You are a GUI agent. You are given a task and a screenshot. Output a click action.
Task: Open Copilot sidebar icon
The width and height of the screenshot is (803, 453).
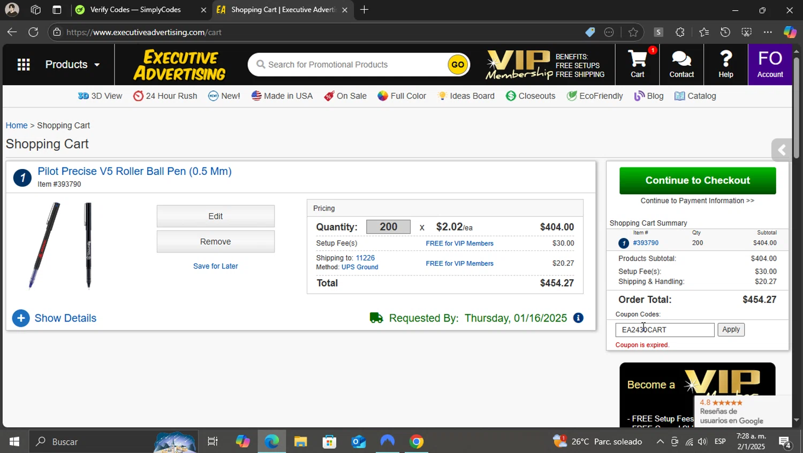(790, 32)
